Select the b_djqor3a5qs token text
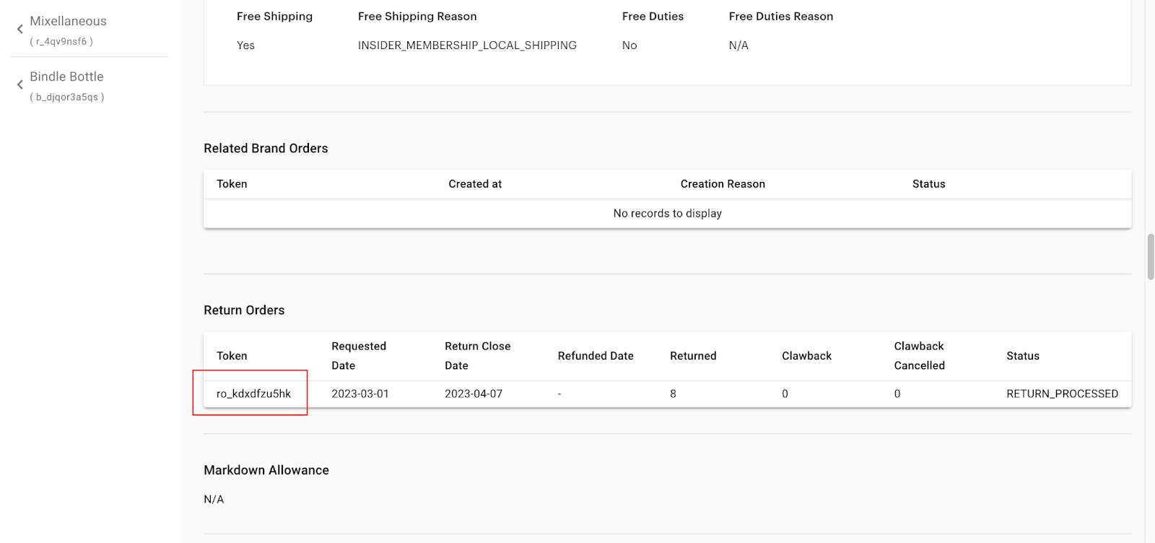Image resolution: width=1155 pixels, height=543 pixels. (x=67, y=97)
